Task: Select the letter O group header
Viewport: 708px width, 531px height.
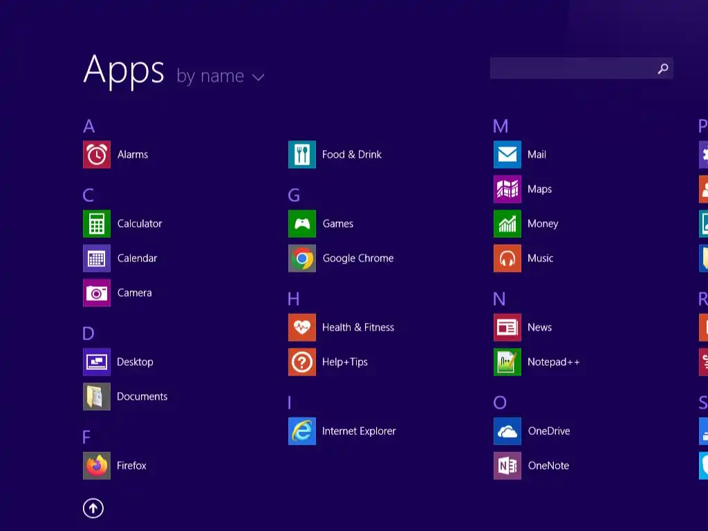Action: 500,402
